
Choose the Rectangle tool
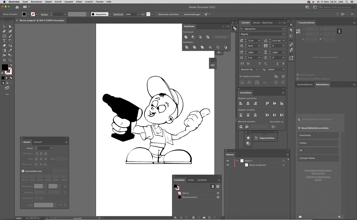[x=4, y=36]
